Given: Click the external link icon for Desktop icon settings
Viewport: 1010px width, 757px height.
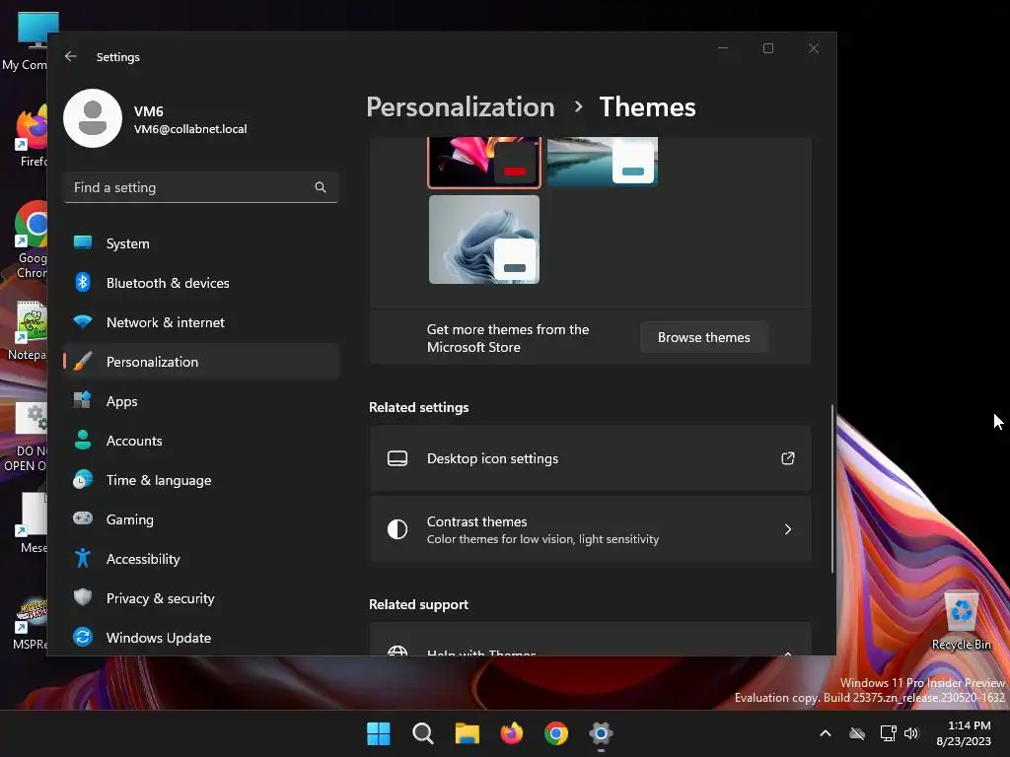Looking at the screenshot, I should pos(788,458).
